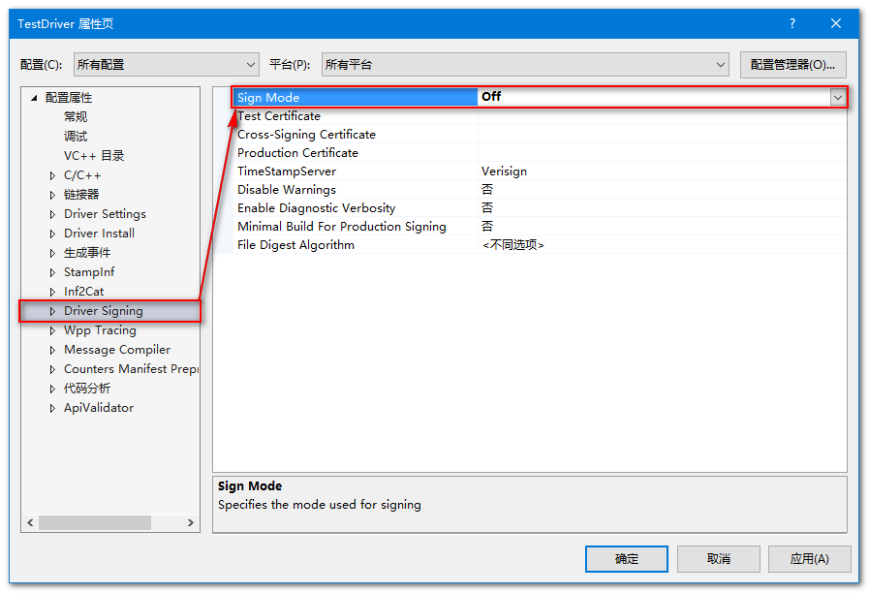The width and height of the screenshot is (869, 593).
Task: Select the 链接器 tree label
Action: pyautogui.click(x=81, y=195)
